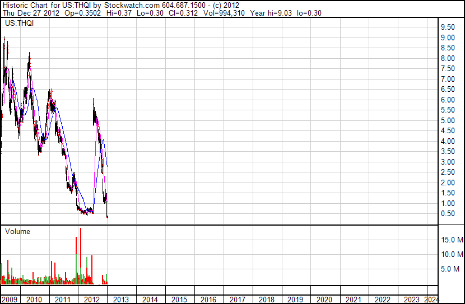The width and height of the screenshot is (465, 304).
Task: Click the 2016 year label
Action: (x=208, y=300)
